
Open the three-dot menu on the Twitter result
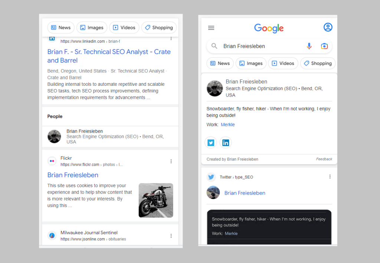click(x=330, y=177)
